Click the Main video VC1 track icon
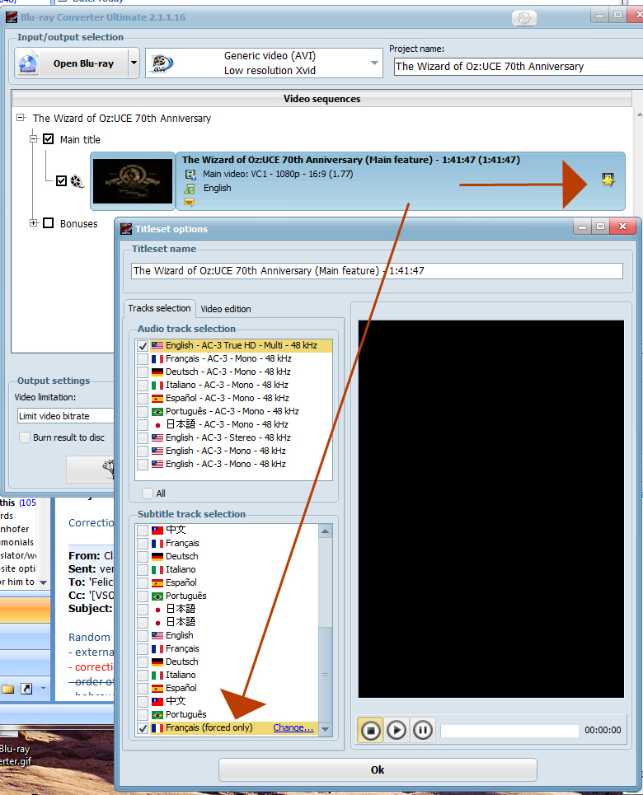This screenshot has width=643, height=795. pos(190,175)
